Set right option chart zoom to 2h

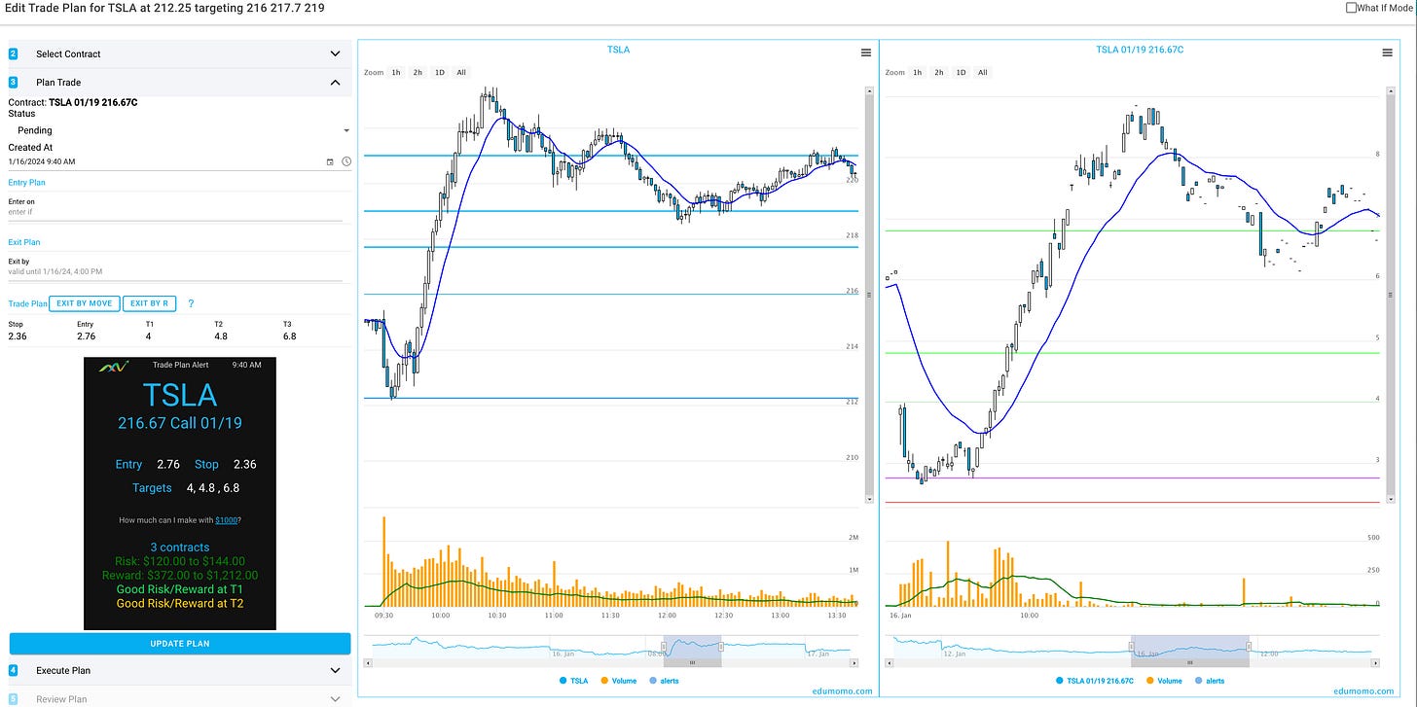coord(939,72)
